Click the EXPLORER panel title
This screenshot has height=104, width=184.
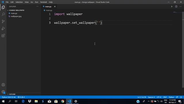pyautogui.click(x=12, y=6)
